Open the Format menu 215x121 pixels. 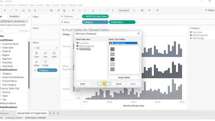coord(55,5)
